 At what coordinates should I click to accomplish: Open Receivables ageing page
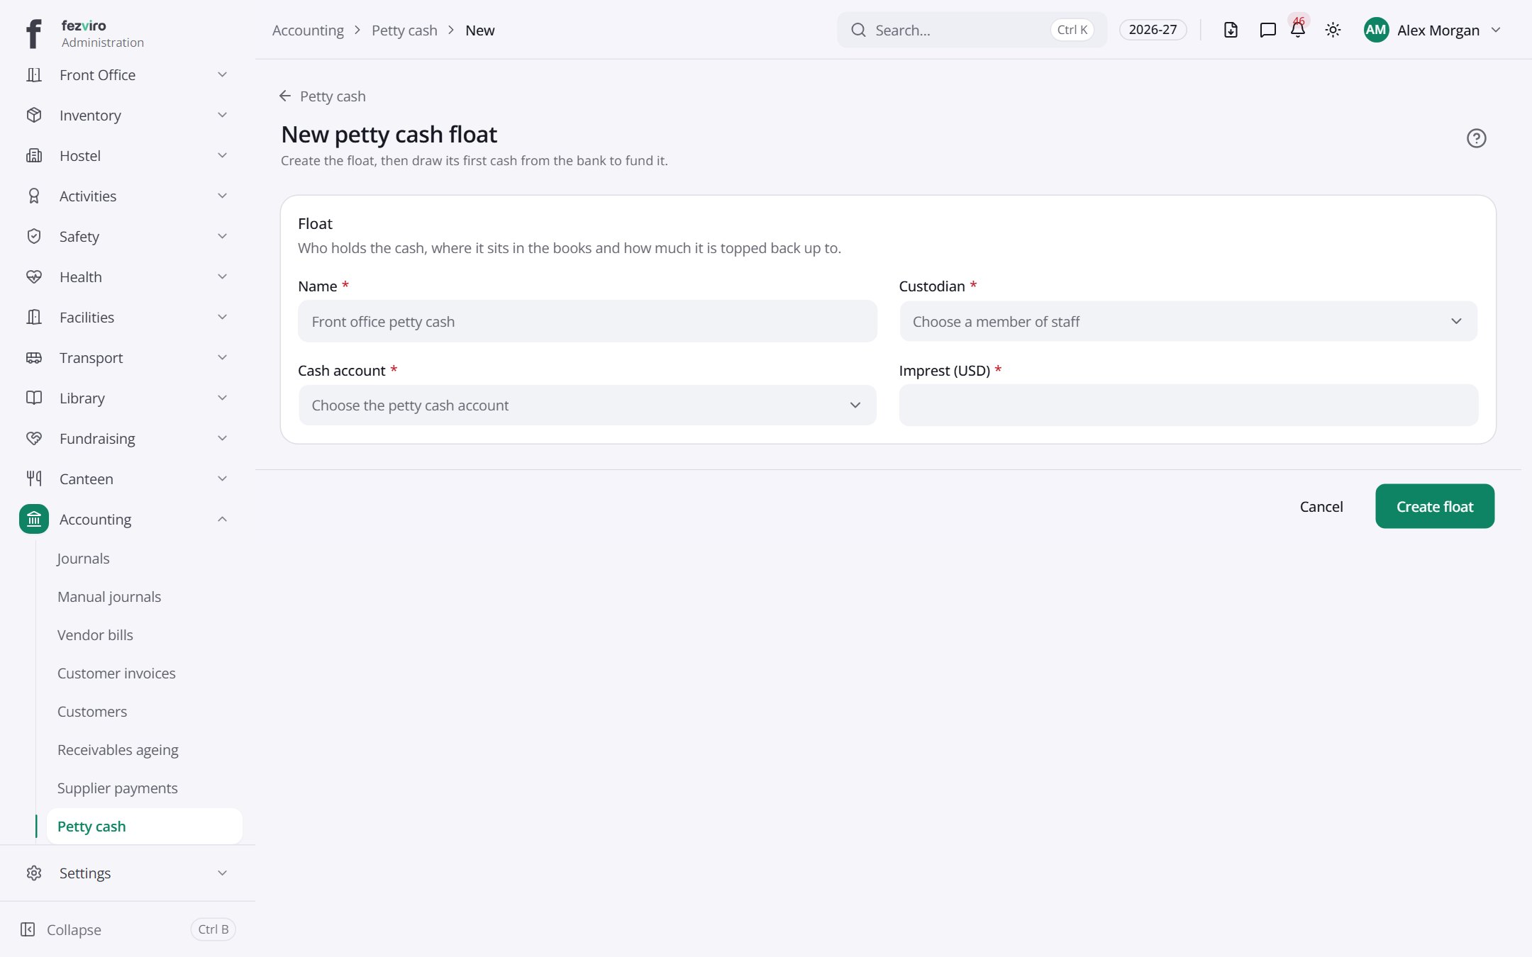point(118,750)
